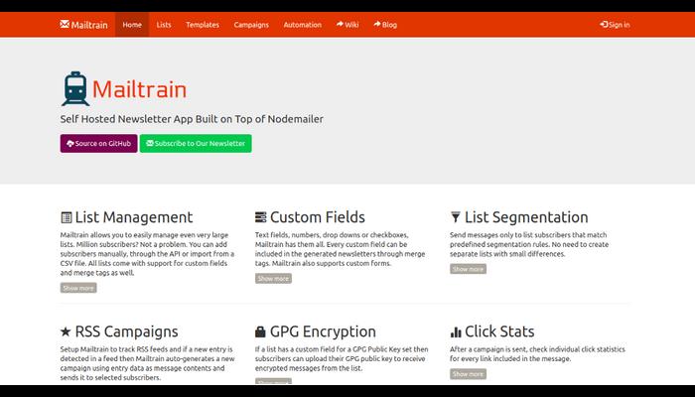Open the Wiki external link

click(347, 25)
